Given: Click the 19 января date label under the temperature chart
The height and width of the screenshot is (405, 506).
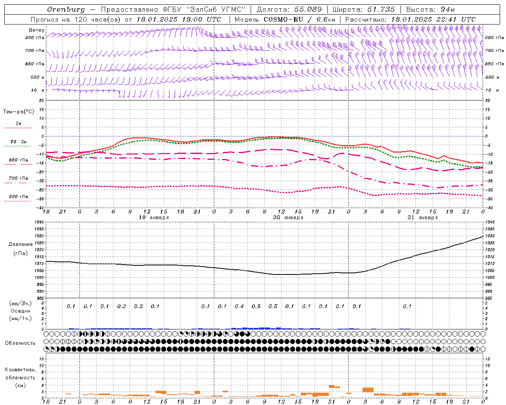Looking at the screenshot, I should click(154, 218).
